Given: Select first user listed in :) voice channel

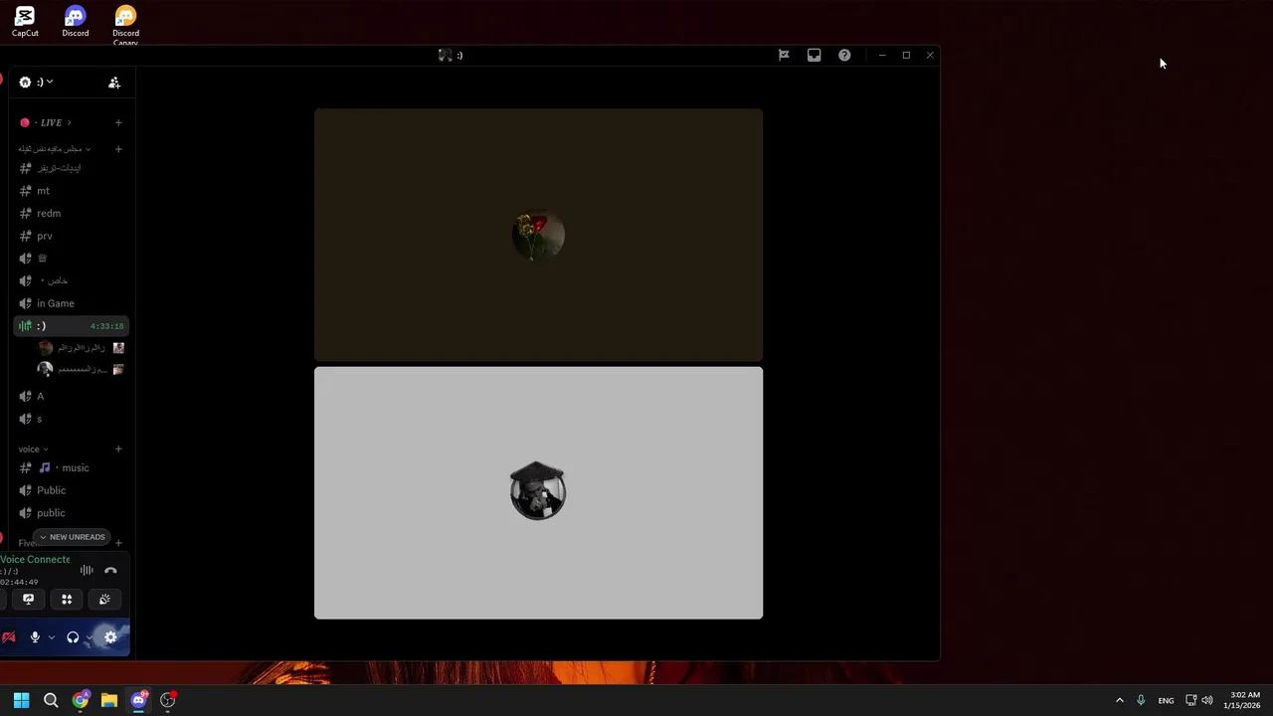Looking at the screenshot, I should point(81,348).
